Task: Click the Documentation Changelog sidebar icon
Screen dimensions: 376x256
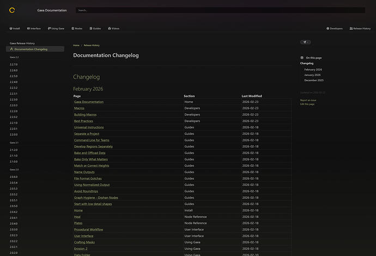Action: tap(11, 49)
